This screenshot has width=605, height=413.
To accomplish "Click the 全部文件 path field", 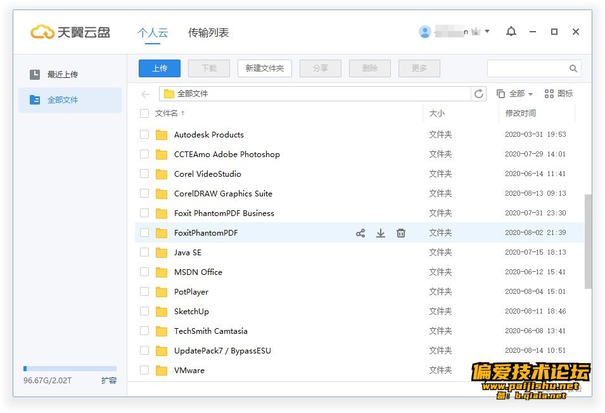I will pyautogui.click(x=315, y=94).
